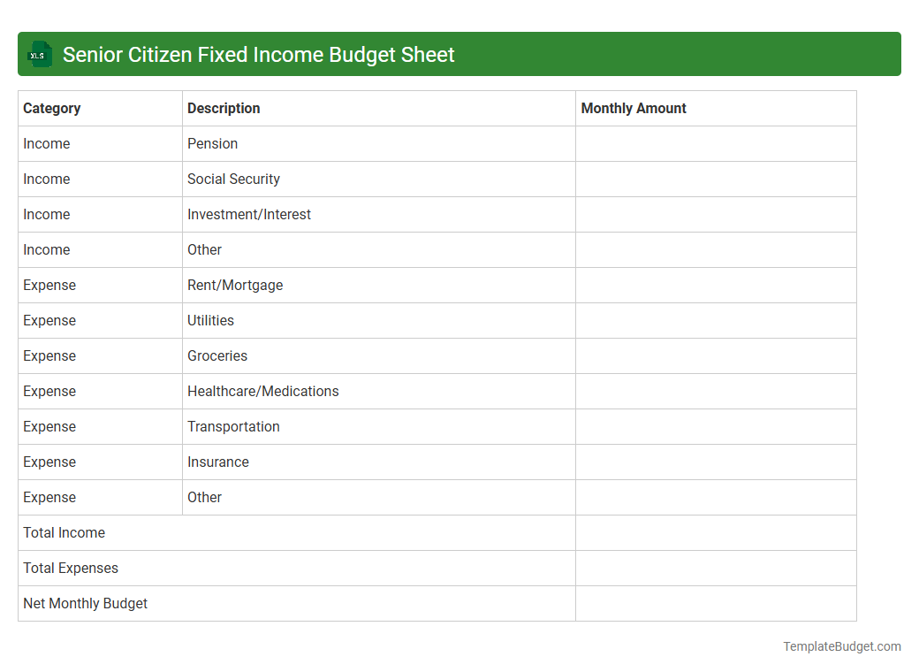Select the Social Security row

233,179
